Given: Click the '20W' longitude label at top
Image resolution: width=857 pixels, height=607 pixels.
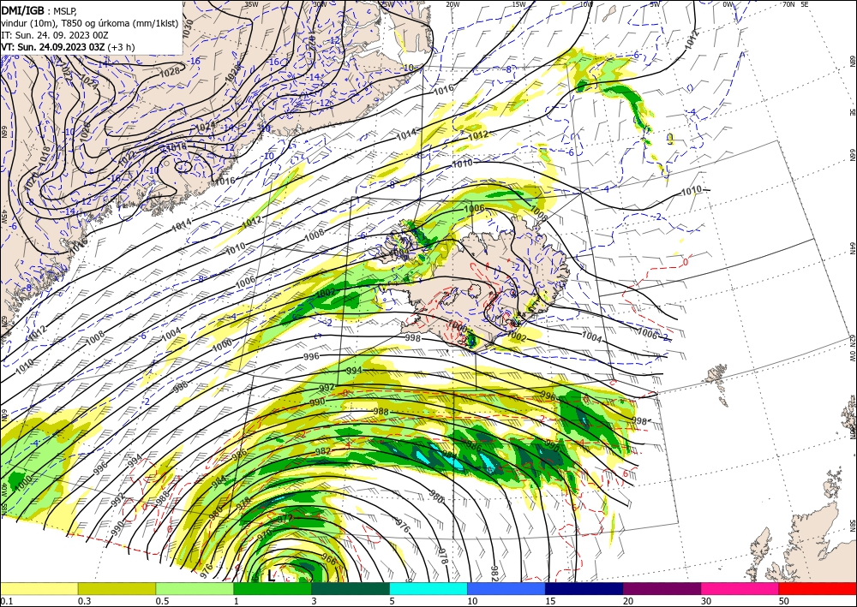Looking at the screenshot, I should coord(452,4).
